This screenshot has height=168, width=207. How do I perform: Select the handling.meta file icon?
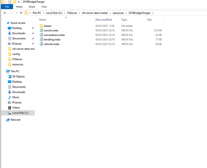41,39
